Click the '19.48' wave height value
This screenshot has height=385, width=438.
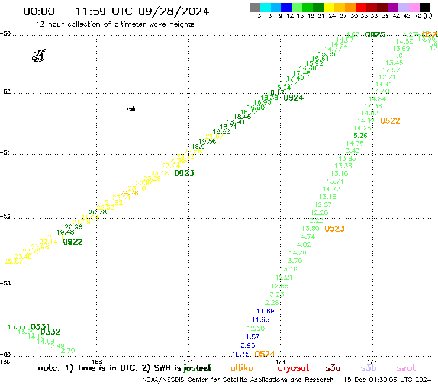pyautogui.click(x=65, y=232)
